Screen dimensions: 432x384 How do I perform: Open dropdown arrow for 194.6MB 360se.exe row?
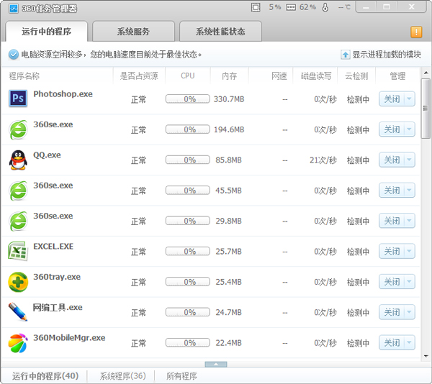click(410, 129)
